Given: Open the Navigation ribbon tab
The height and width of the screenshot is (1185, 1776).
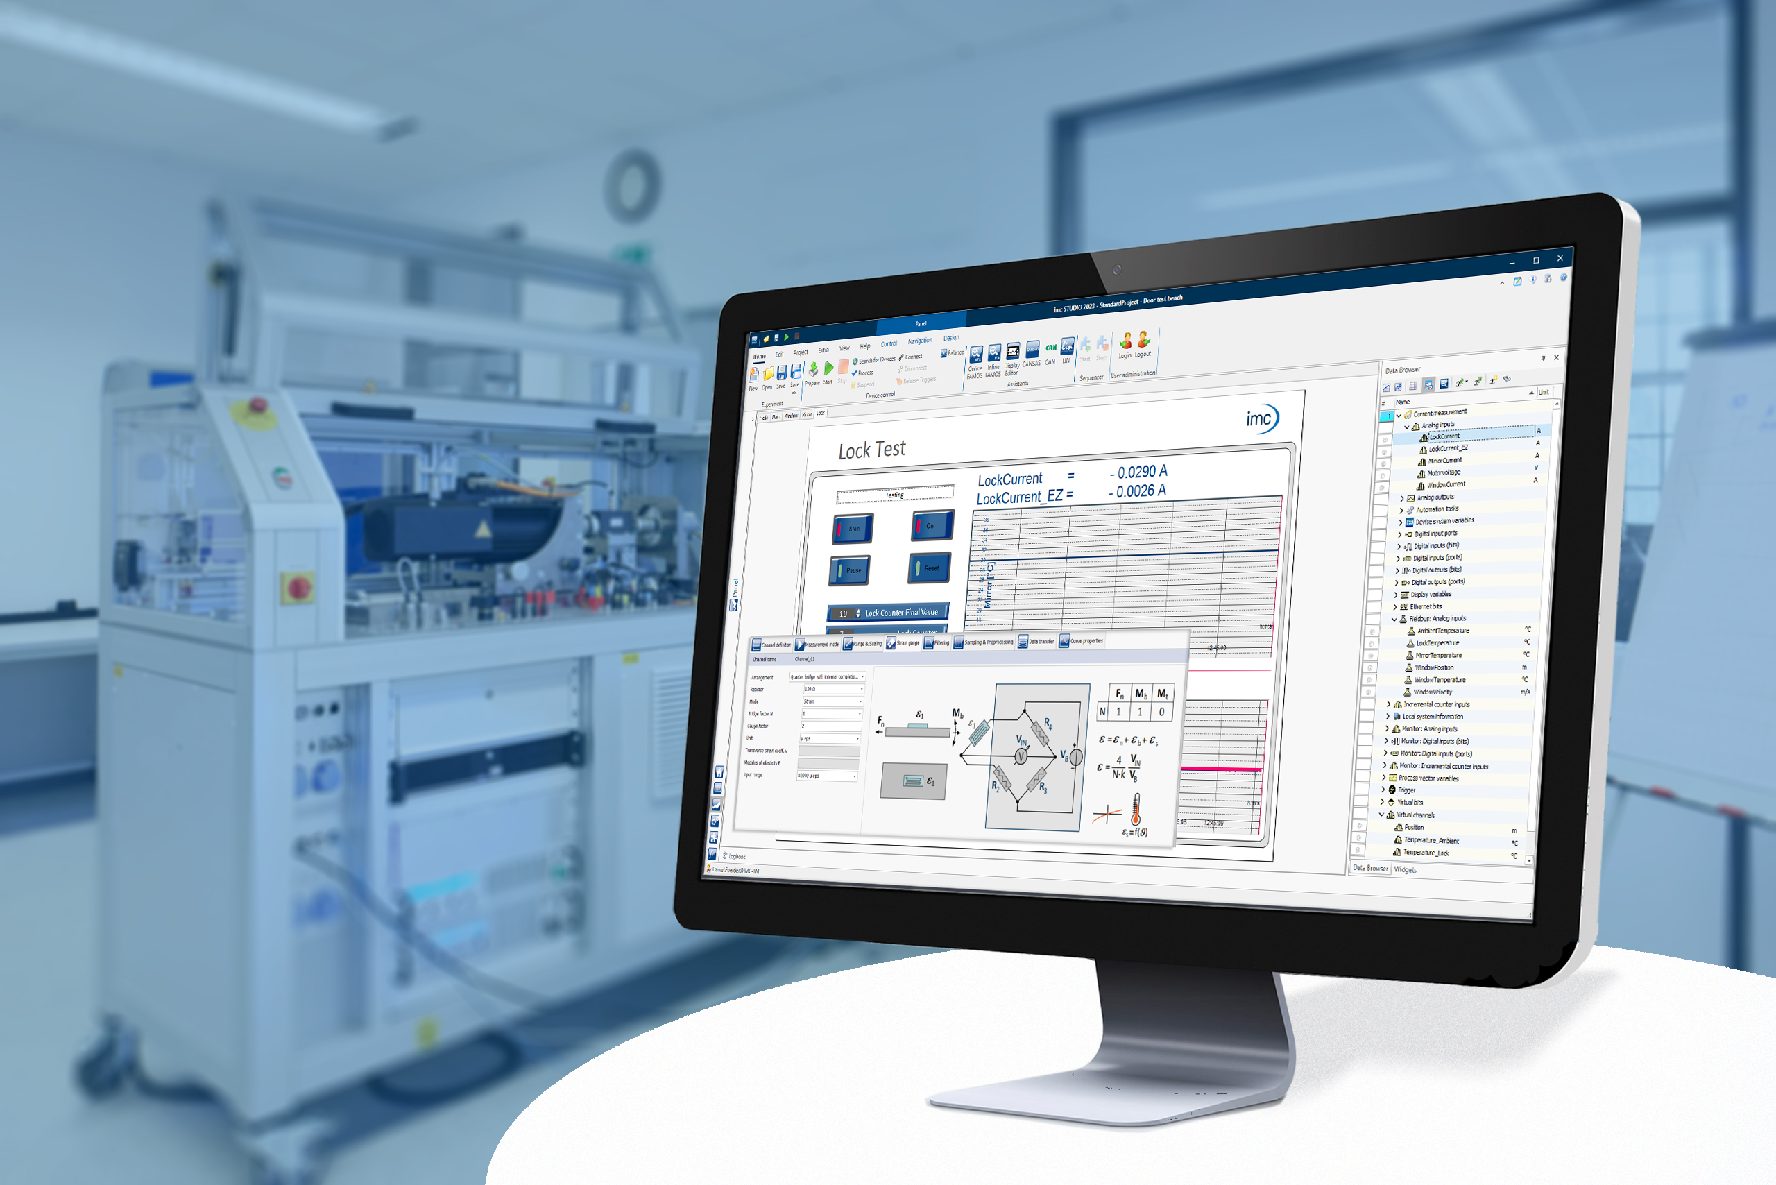Looking at the screenshot, I should [920, 341].
